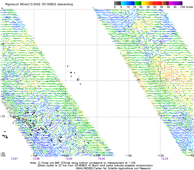Click the '-20' latitude axis label
This screenshot has width=194, height=170.
tap(2, 153)
